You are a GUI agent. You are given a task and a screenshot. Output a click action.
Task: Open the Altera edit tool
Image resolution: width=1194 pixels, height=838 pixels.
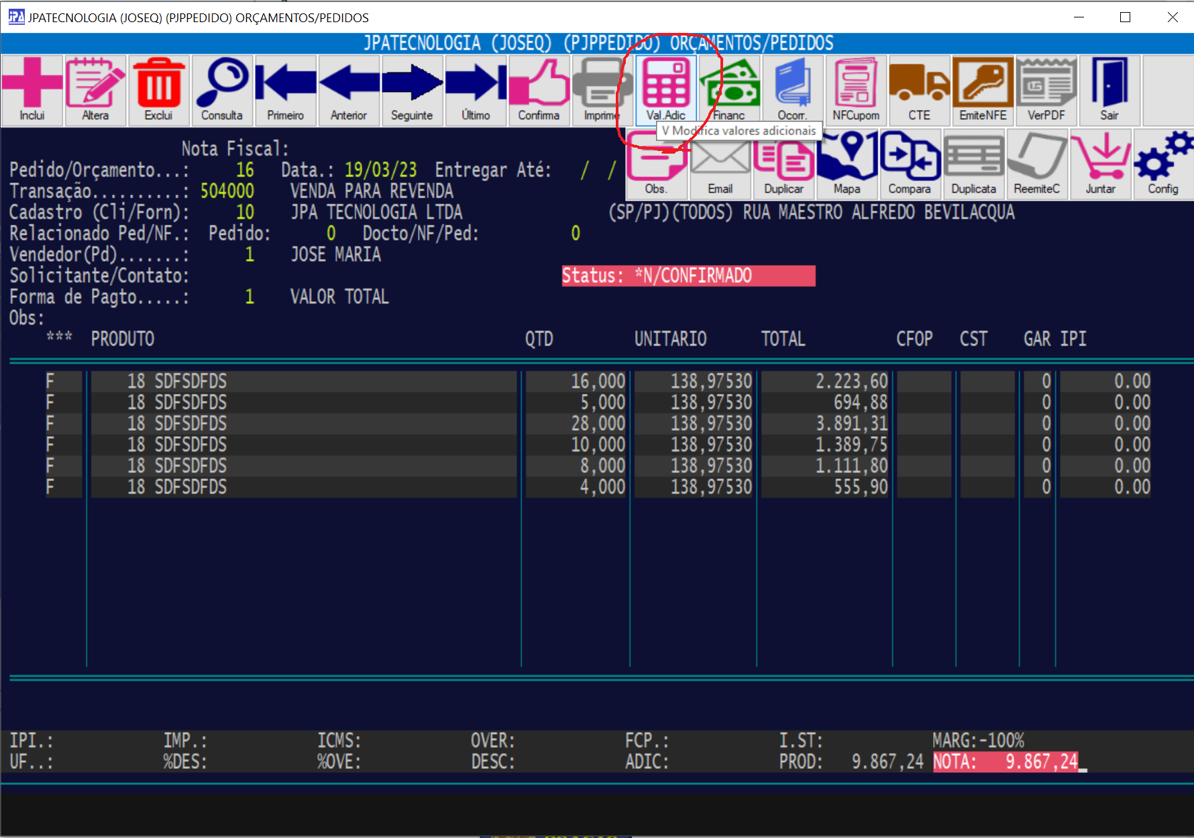95,91
